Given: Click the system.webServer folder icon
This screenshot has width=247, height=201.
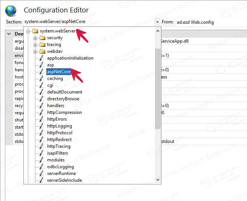Looking at the screenshot, I should click(x=35, y=31).
